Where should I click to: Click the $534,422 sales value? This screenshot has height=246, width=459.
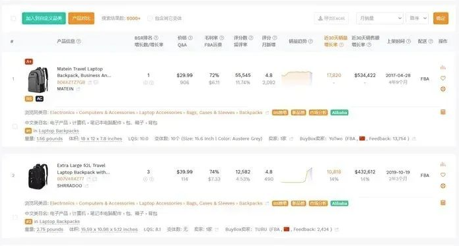coord(365,75)
